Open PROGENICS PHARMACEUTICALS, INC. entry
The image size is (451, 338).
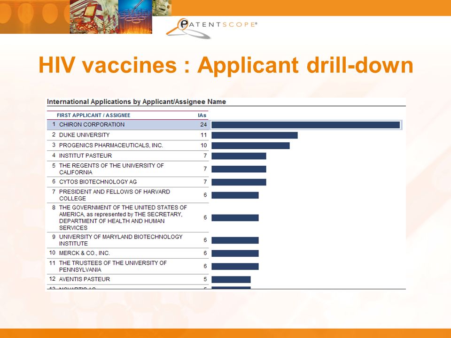pyautogui.click(x=111, y=145)
